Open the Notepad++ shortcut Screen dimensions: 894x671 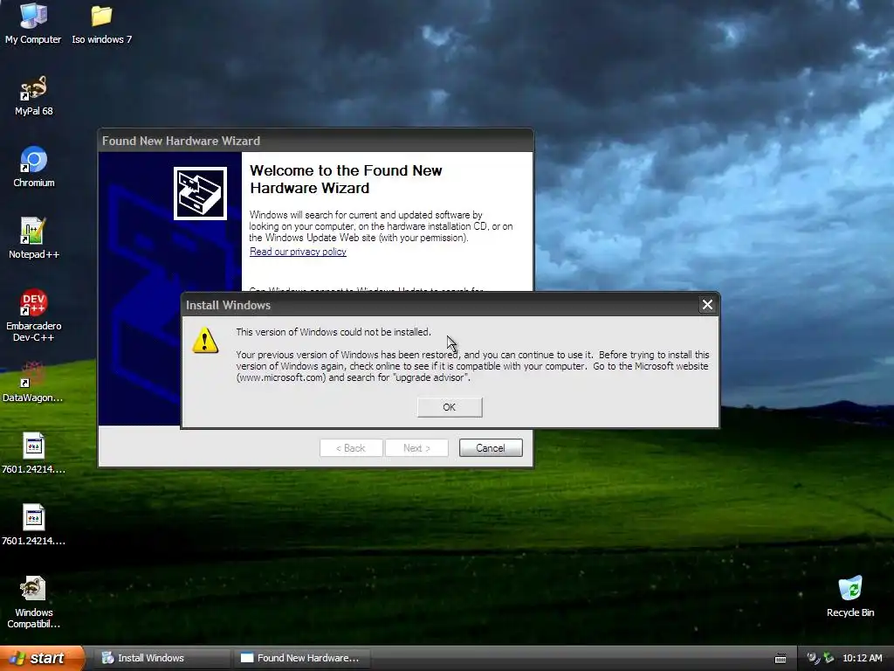pos(34,239)
